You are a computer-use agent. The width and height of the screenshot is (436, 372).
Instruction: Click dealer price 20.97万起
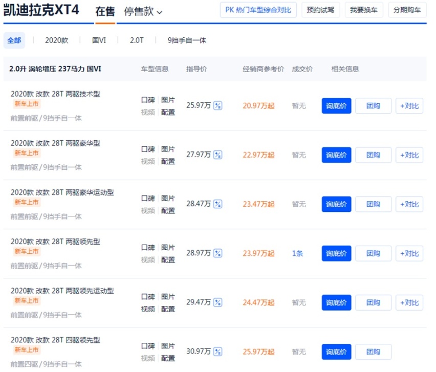tap(258, 105)
